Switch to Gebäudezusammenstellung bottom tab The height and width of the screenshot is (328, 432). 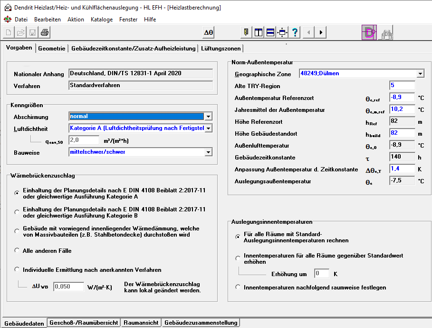[x=201, y=322]
